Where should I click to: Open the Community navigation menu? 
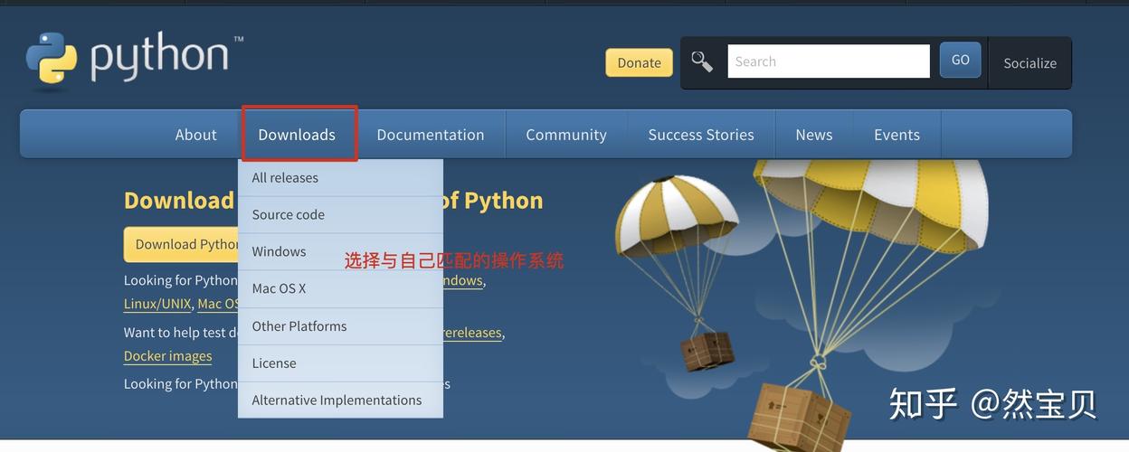(566, 135)
